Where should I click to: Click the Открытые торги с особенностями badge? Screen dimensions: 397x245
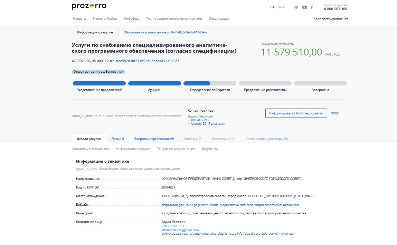click(x=98, y=72)
